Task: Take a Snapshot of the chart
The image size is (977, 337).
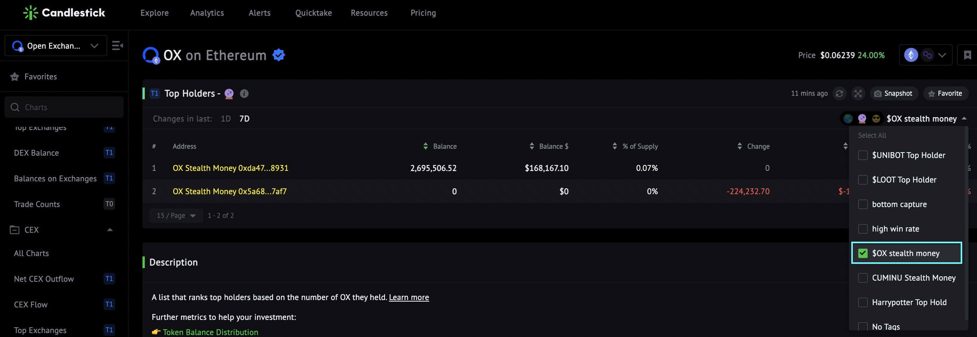Action: (x=893, y=93)
